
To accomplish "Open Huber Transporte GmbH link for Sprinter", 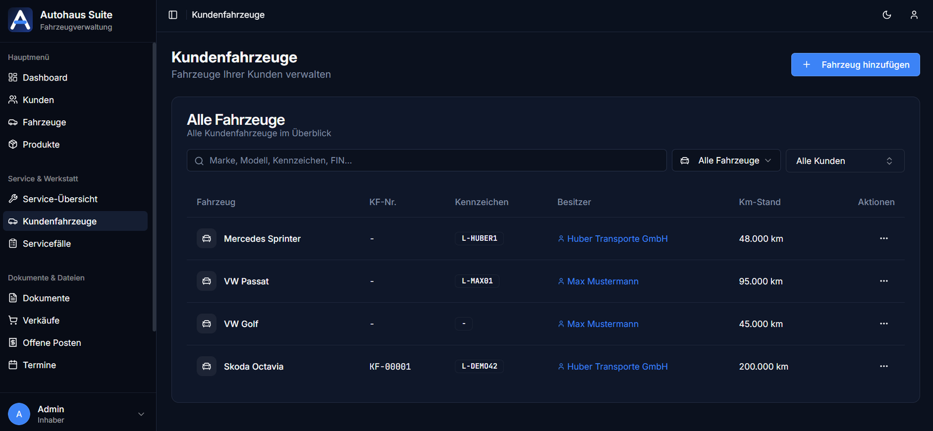I will [617, 239].
